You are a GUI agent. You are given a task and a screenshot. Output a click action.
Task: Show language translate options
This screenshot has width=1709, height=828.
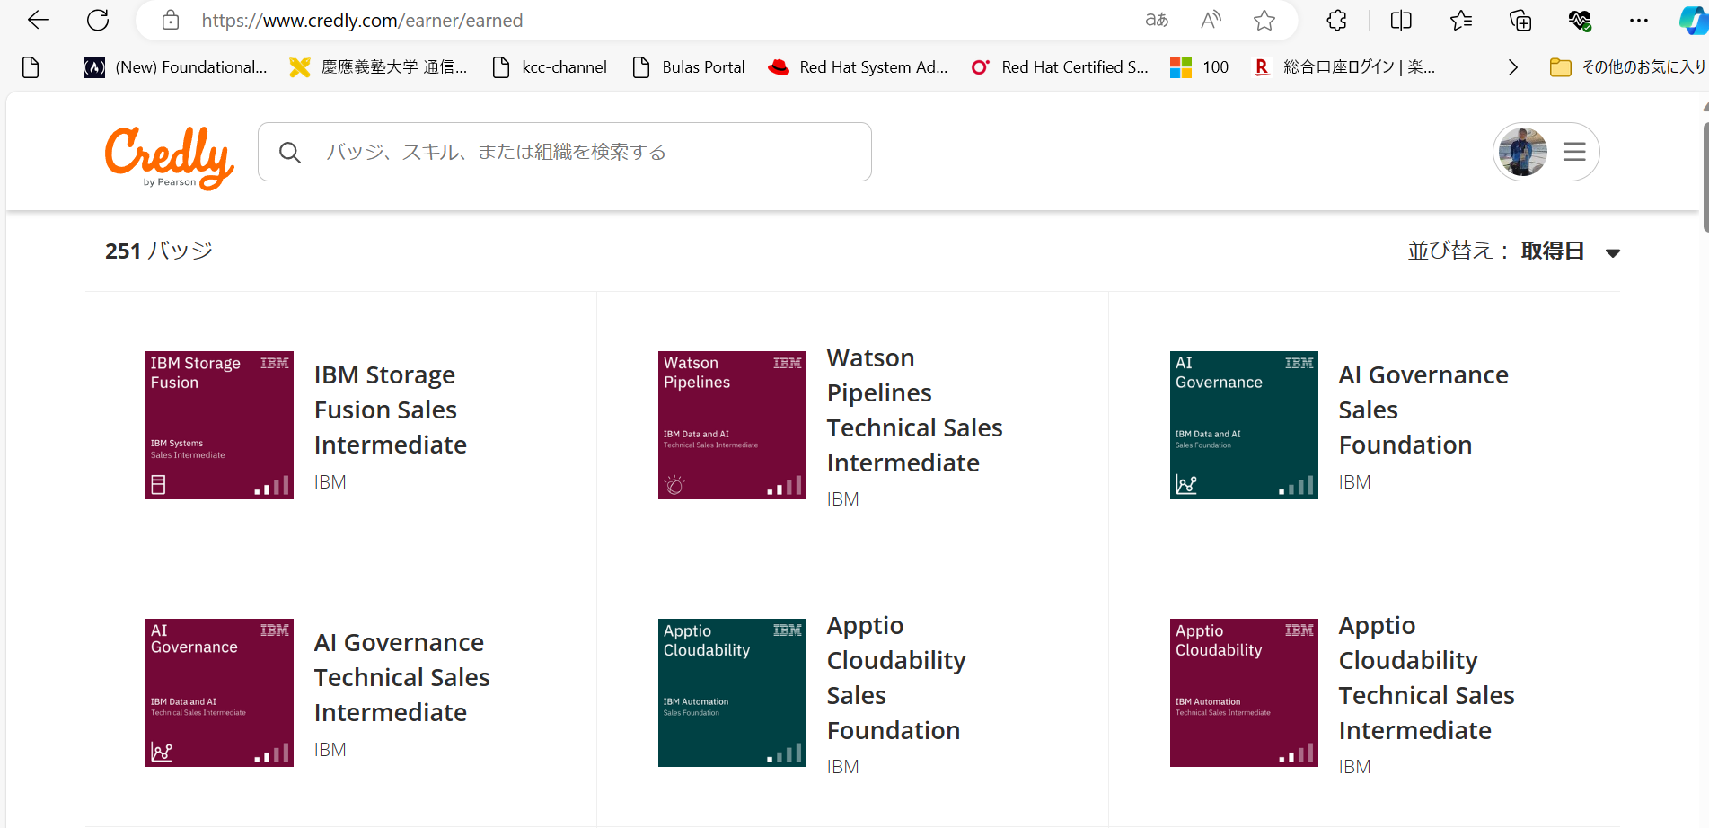1156,20
